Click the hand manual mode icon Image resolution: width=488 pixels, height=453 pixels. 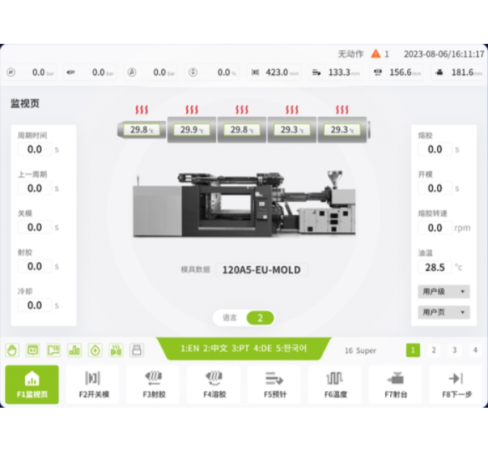click(x=12, y=350)
